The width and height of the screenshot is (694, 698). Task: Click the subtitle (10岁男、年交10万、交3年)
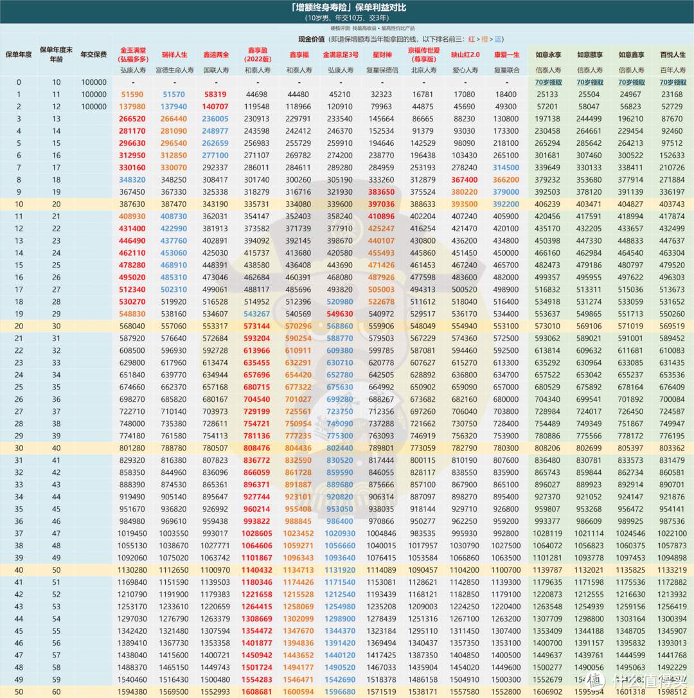347,18
